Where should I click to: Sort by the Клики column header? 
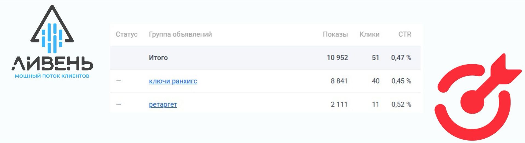pos(369,34)
